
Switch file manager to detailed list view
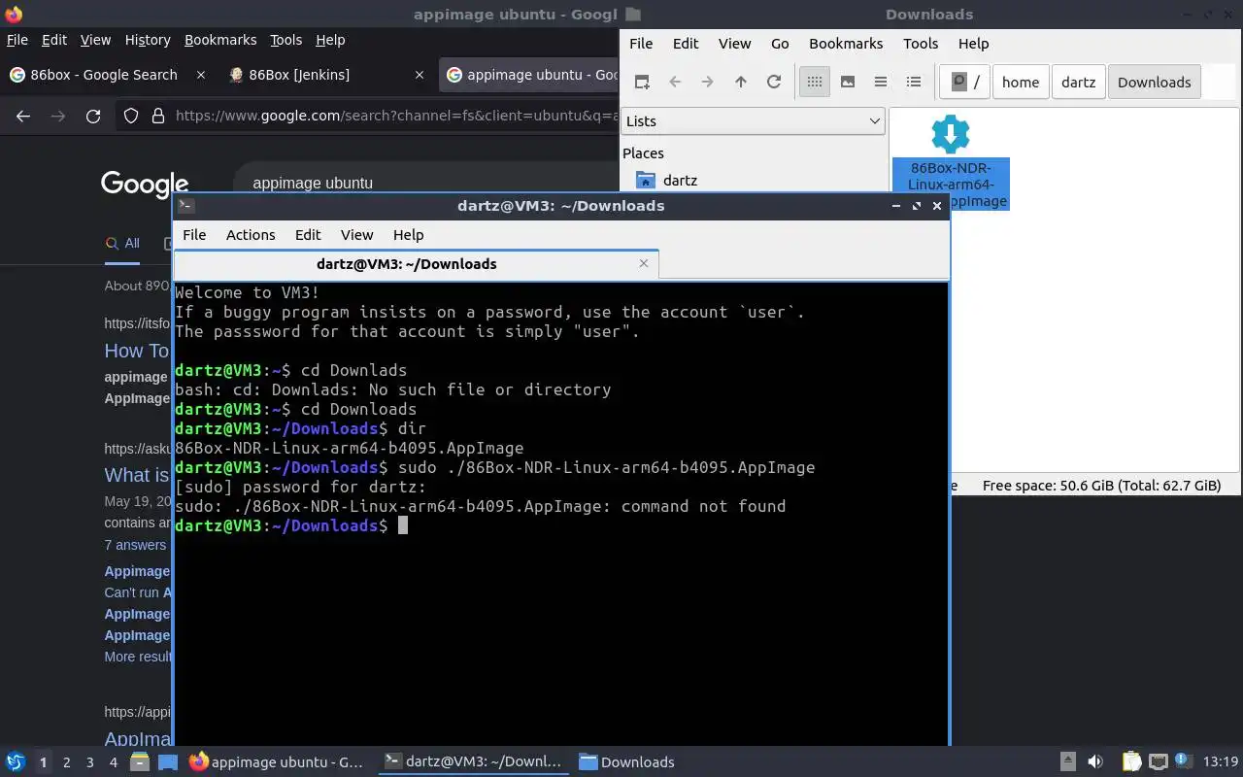[914, 83]
